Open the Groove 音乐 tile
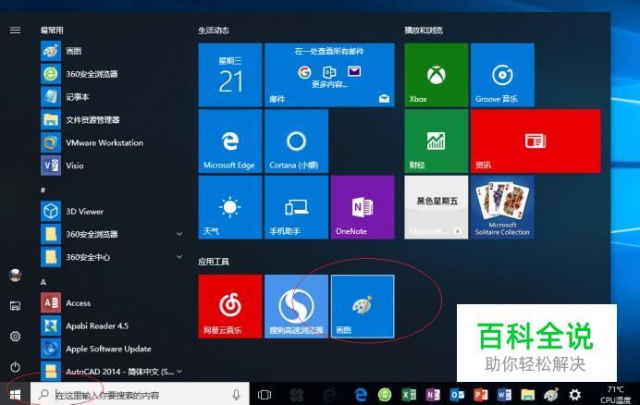The height and width of the screenshot is (405, 640). pyautogui.click(x=502, y=75)
